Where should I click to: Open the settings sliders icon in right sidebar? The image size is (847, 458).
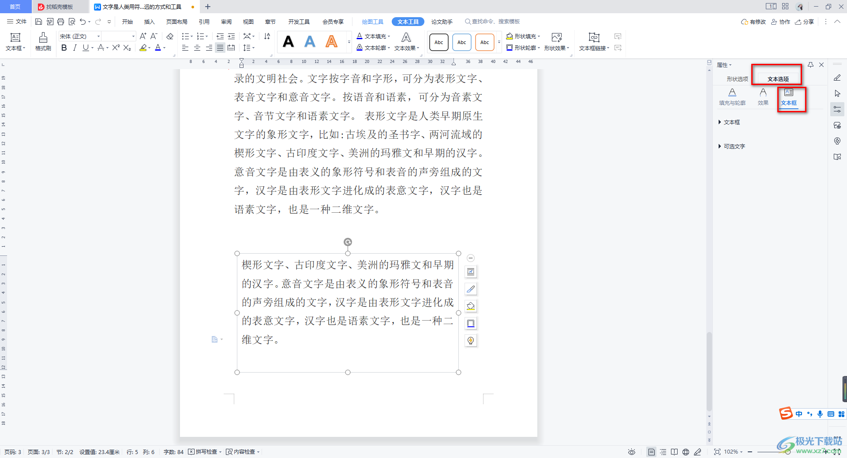click(837, 109)
